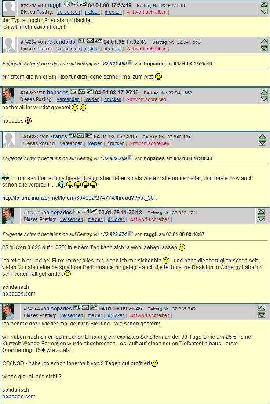The image size is (270, 404).
Task: Click chart icon in post #14214 header
Action: pos(94,212)
